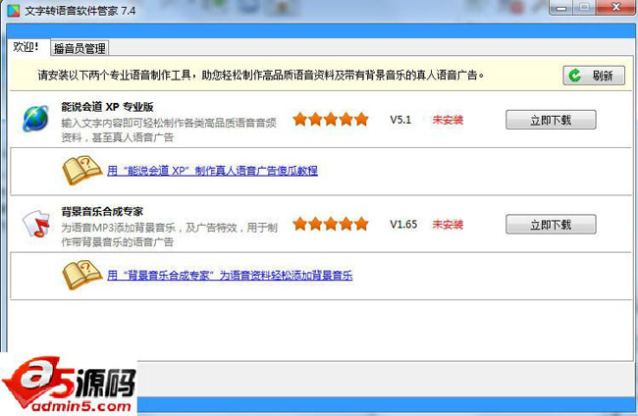Click the book icon beside 背景音乐合成专家 tutorial
Screen dimensions: 638x416
pyautogui.click(x=81, y=275)
